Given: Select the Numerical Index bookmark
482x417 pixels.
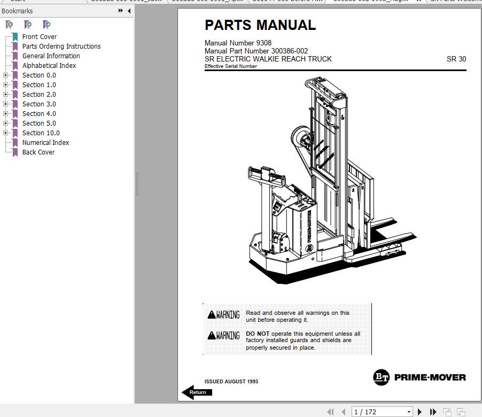Looking at the screenshot, I should (x=45, y=142).
